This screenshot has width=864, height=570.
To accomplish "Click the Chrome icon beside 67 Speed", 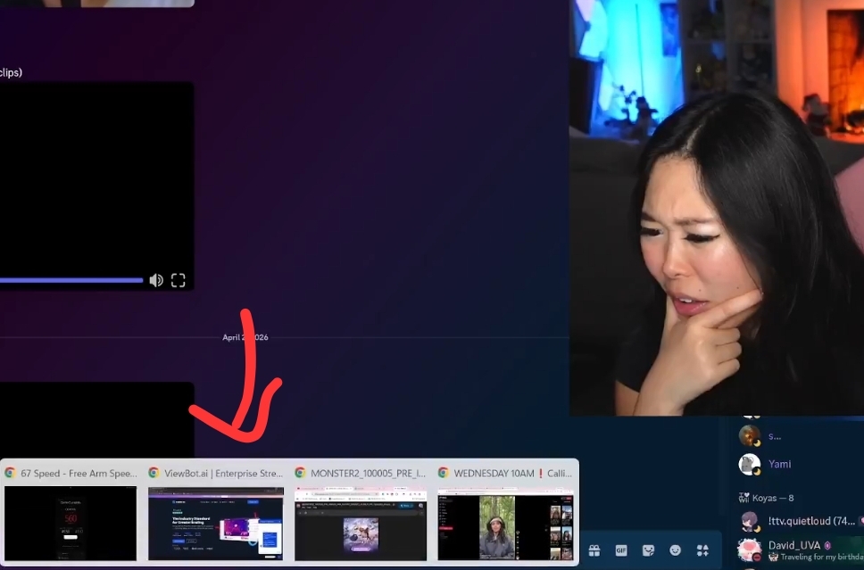I will [10, 473].
